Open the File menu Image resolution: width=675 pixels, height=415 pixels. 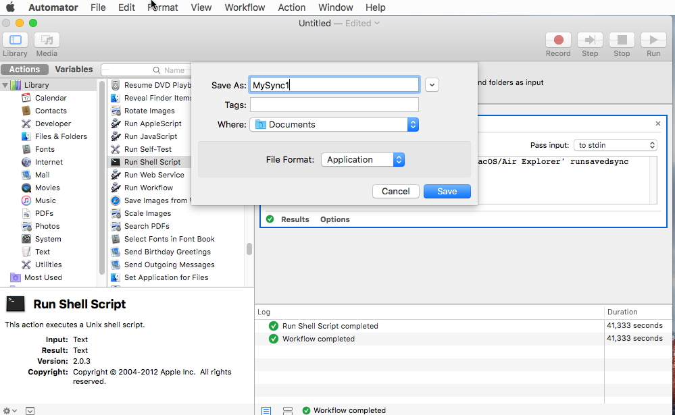tap(98, 7)
